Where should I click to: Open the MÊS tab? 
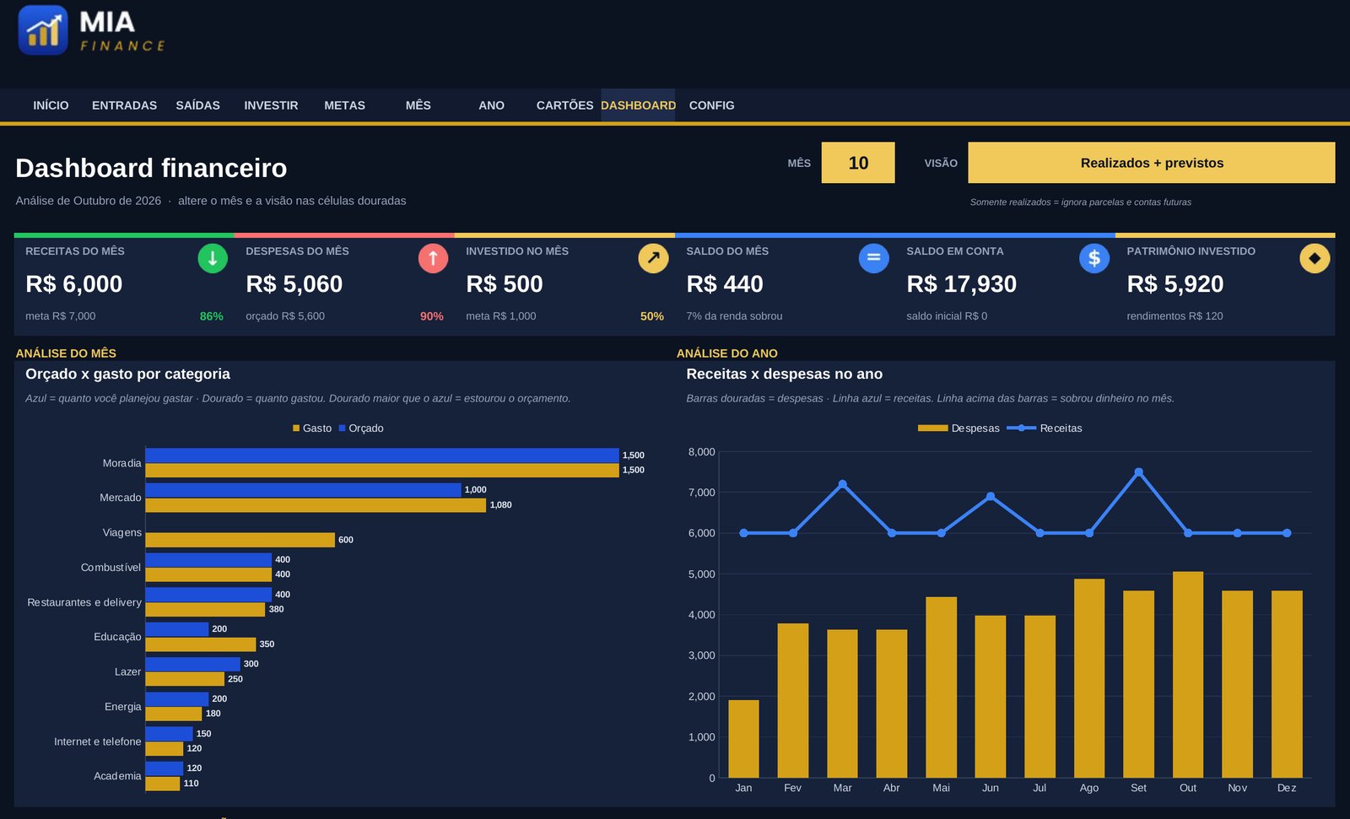pos(418,105)
